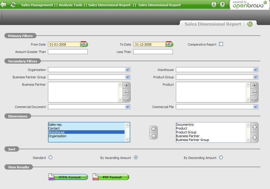
Task: Click the back arrow icon in header
Action: [4, 4]
